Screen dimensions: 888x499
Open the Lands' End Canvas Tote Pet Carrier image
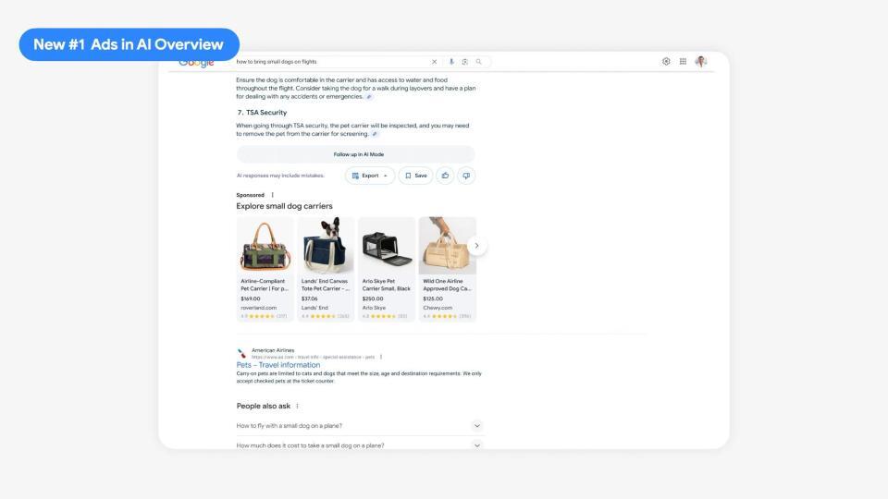[326, 246]
